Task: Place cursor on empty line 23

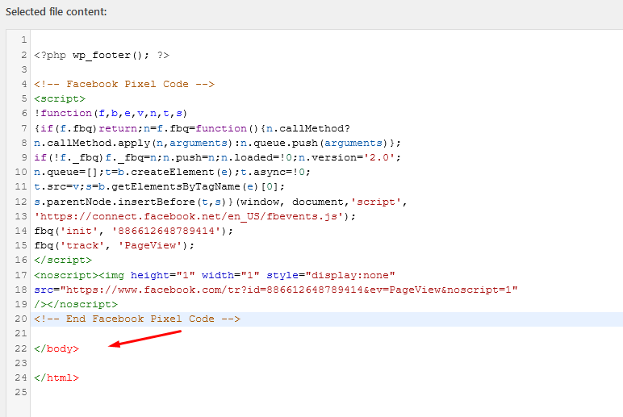Action: click(x=327, y=363)
